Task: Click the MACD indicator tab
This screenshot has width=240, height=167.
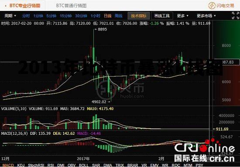Action: [x=8, y=165]
